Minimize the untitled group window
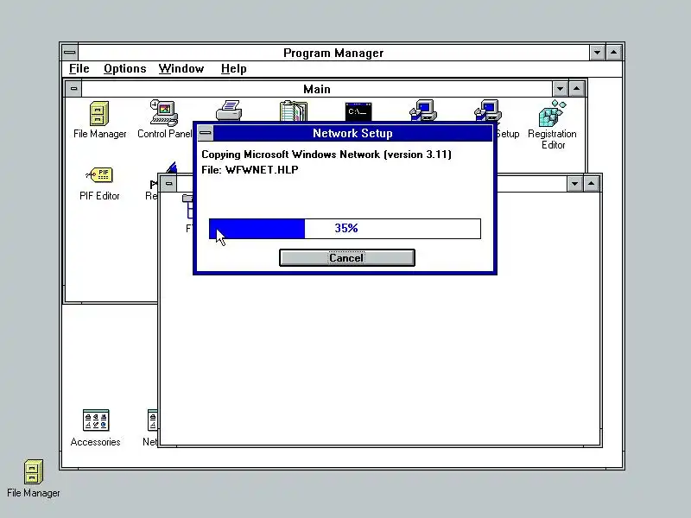 574,183
